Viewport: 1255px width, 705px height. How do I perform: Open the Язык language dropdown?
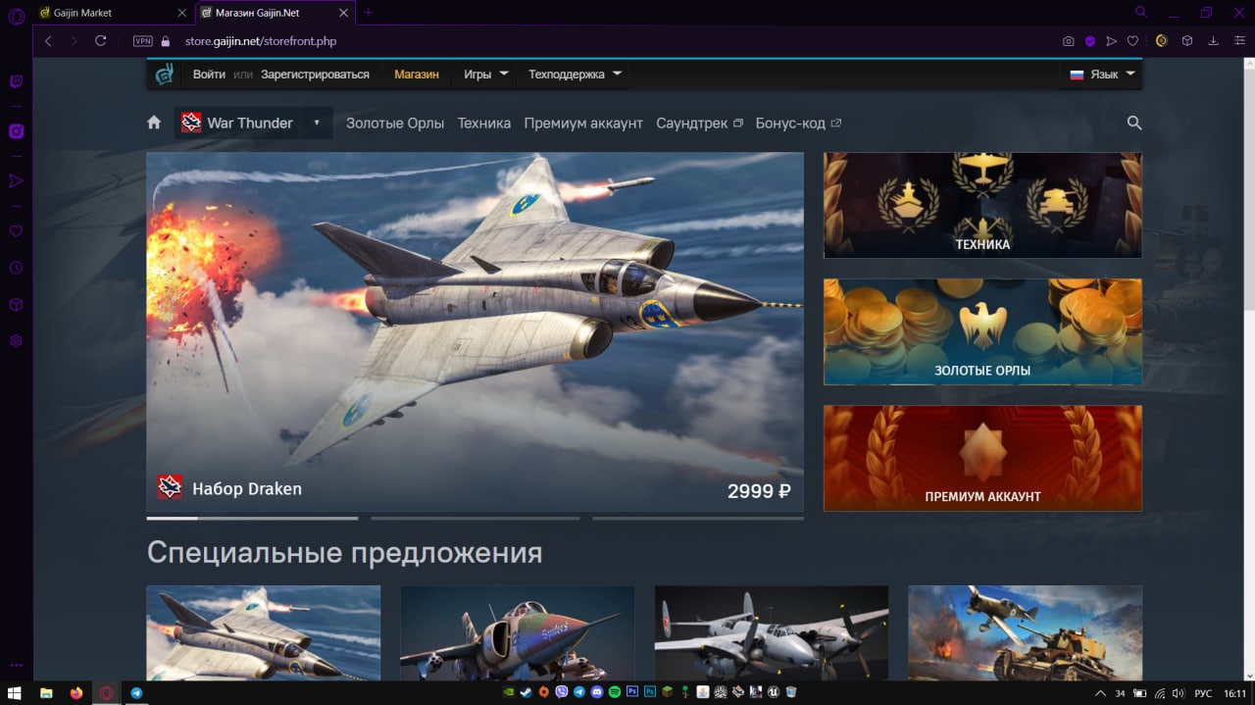coord(1101,74)
